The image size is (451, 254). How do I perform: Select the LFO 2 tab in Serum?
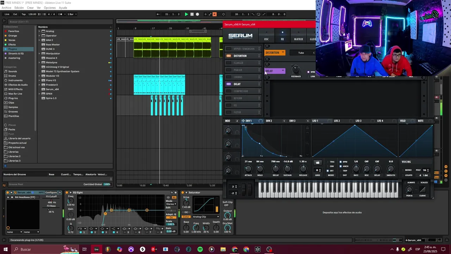click(337, 121)
